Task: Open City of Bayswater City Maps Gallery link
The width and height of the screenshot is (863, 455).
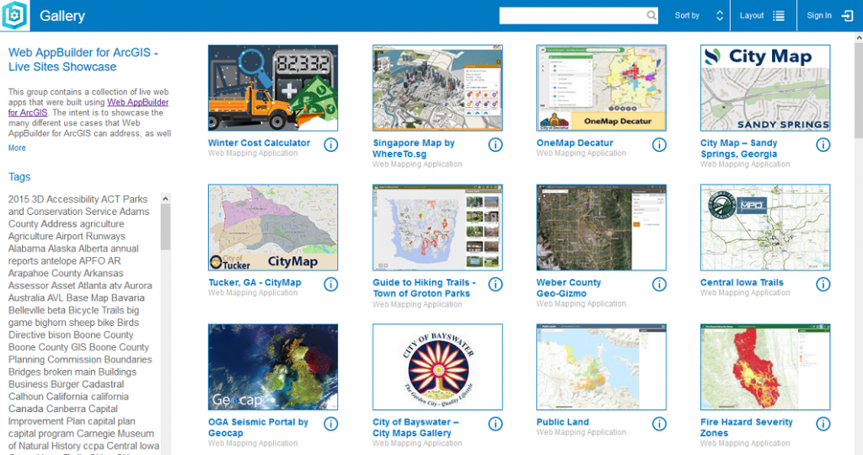Action: tap(415, 427)
